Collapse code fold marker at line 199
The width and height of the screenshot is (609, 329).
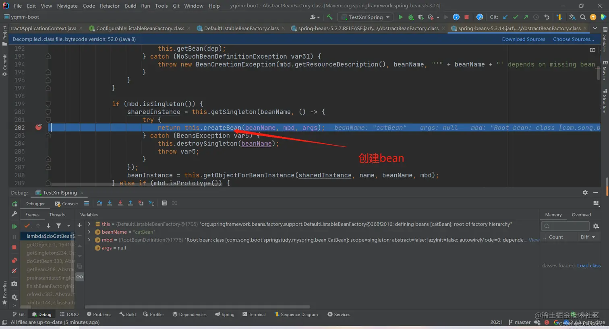point(48,104)
